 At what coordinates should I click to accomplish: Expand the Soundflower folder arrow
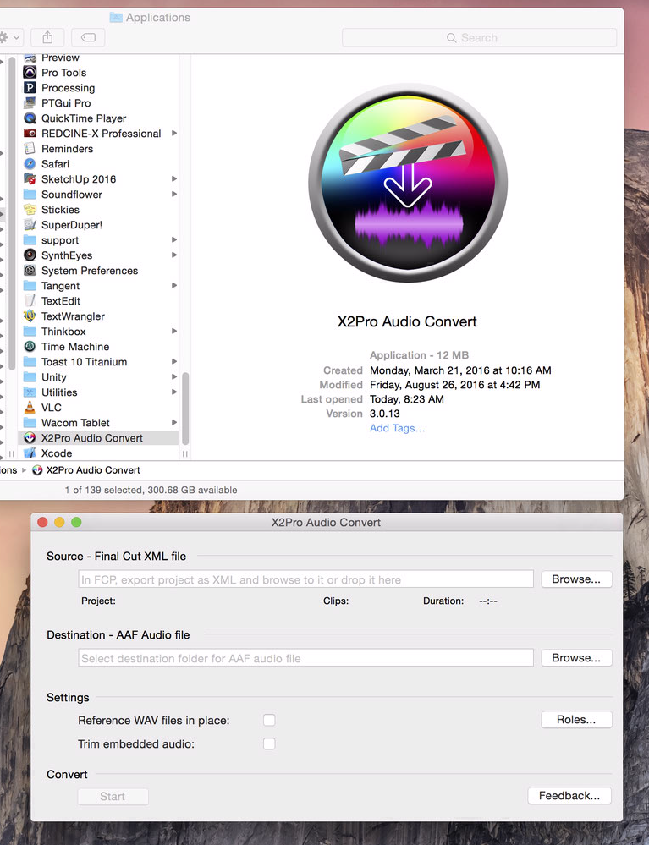[x=174, y=195]
